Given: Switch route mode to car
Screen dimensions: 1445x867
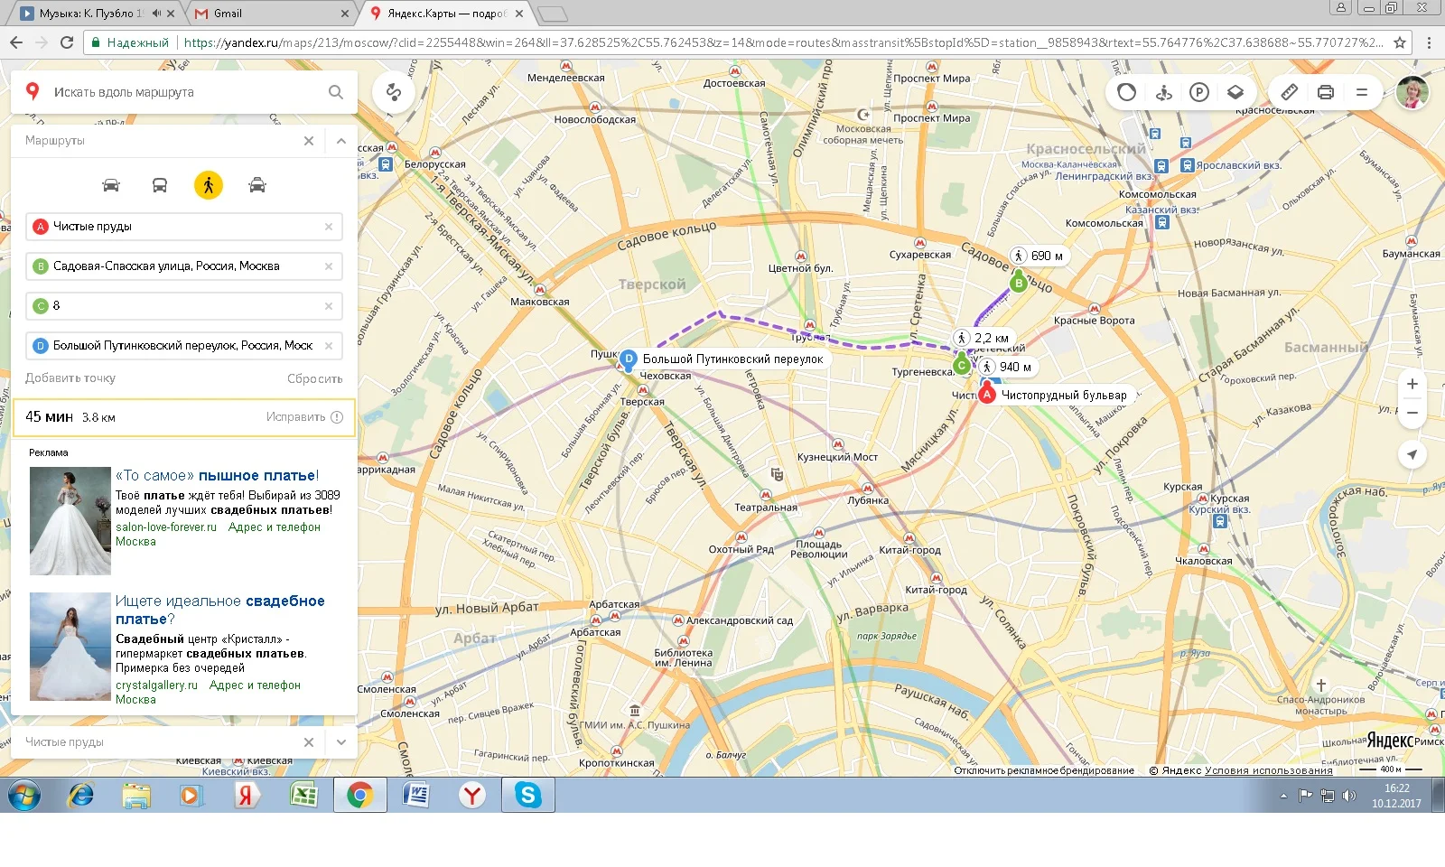Looking at the screenshot, I should click(x=111, y=185).
